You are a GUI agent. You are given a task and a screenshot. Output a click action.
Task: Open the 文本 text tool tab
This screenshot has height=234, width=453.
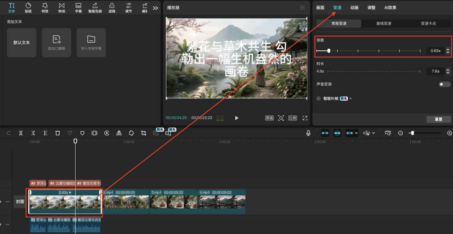point(12,8)
